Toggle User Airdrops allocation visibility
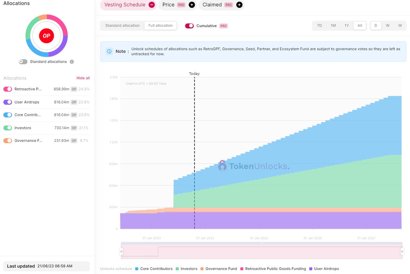Screen dimensions: 410x274 pos(8,102)
